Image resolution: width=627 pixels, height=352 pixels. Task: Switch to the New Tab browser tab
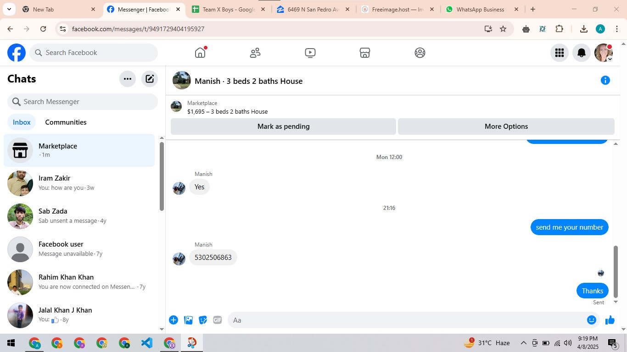tap(59, 9)
